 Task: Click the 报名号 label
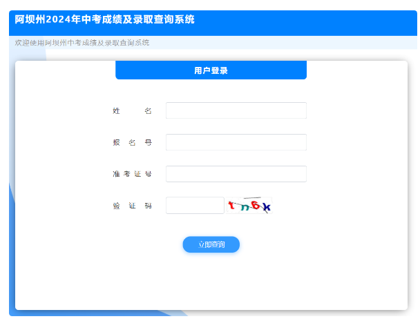pos(132,142)
